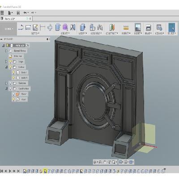The height and width of the screenshot is (179, 179).
Task: Toggle the Origin folder lightbulb visibility
Action: 10,61
